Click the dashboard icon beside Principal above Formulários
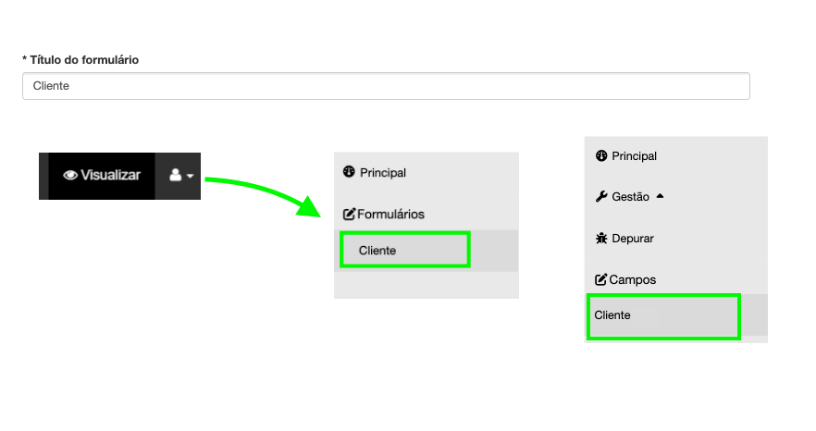The width and height of the screenshot is (816, 431). (349, 172)
